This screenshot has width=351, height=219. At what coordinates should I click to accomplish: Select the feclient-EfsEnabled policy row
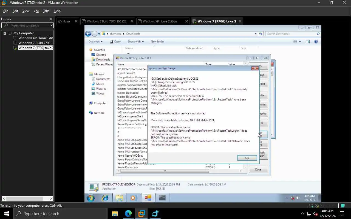[x=132, y=93]
